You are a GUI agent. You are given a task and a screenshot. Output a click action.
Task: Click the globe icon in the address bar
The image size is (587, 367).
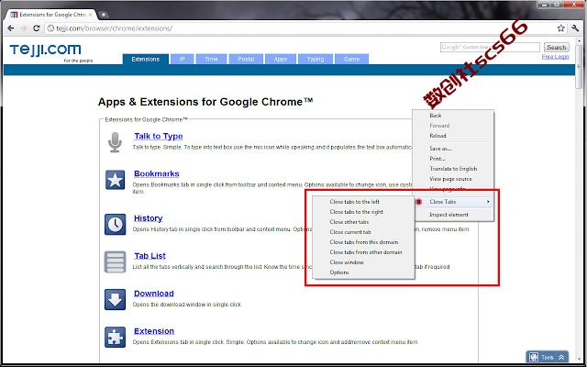point(50,28)
